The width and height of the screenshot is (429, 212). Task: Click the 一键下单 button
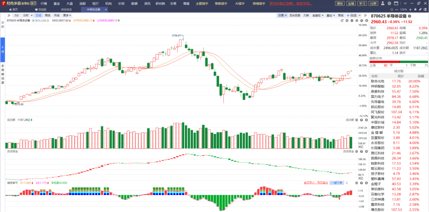tap(337, 183)
